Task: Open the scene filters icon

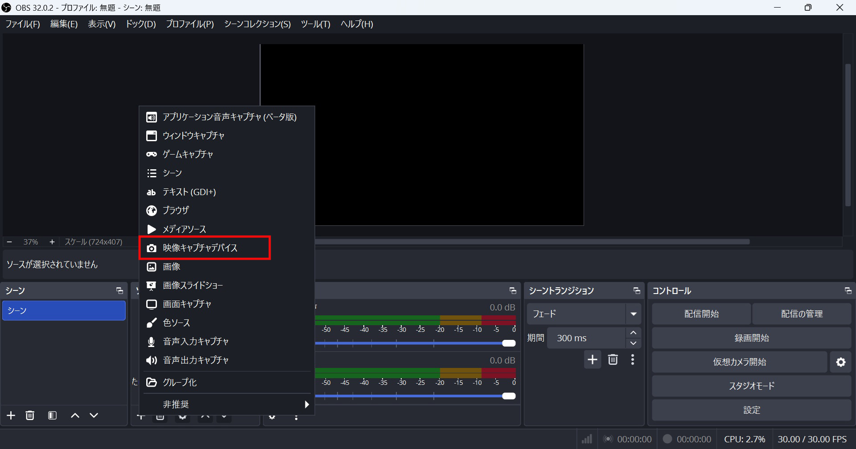Action: (x=52, y=416)
